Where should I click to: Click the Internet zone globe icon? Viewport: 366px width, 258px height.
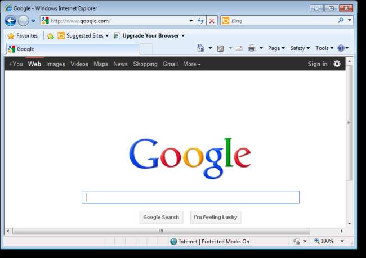coord(173,242)
